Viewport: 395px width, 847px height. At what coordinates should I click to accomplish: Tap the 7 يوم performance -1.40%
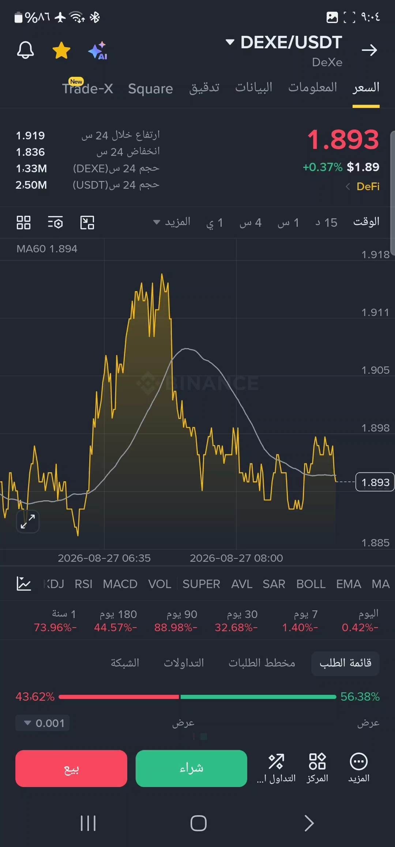pos(300,621)
